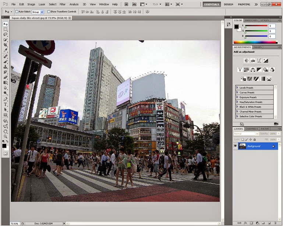Toggle lock transparent pixels
The image size is (283, 226).
tap(243, 140)
